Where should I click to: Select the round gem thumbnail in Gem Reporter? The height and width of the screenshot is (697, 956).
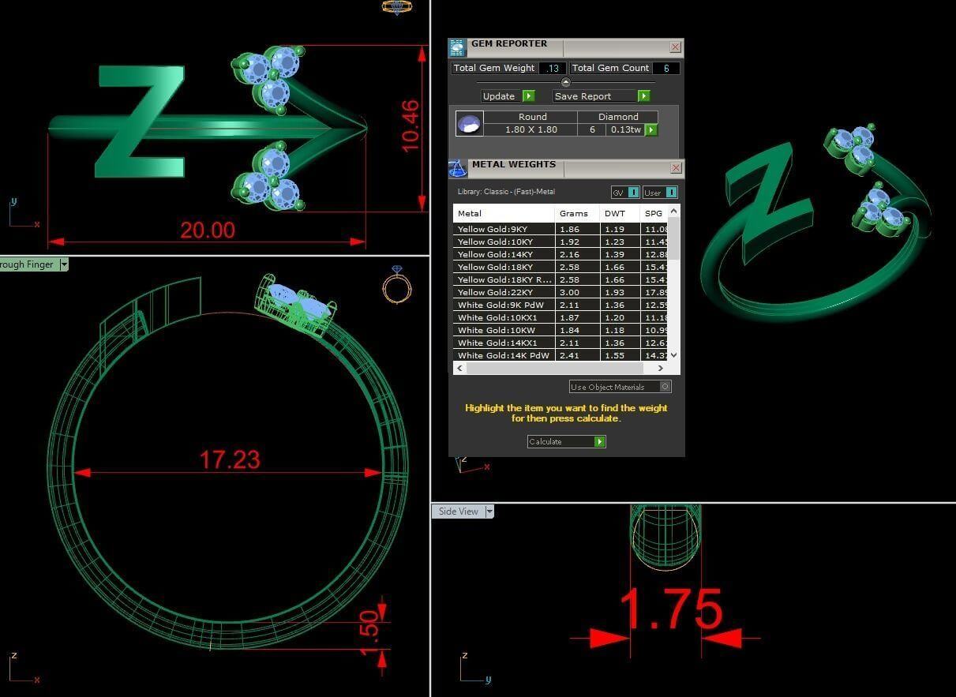[x=469, y=124]
